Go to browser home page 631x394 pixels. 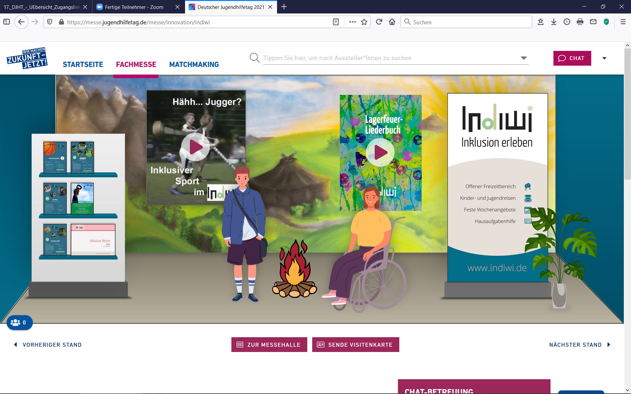point(392,22)
